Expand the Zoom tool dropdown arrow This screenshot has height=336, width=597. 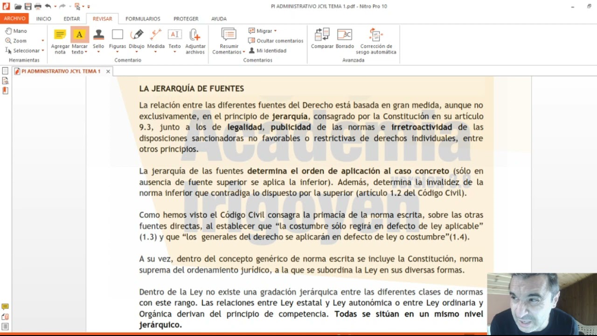point(42,41)
